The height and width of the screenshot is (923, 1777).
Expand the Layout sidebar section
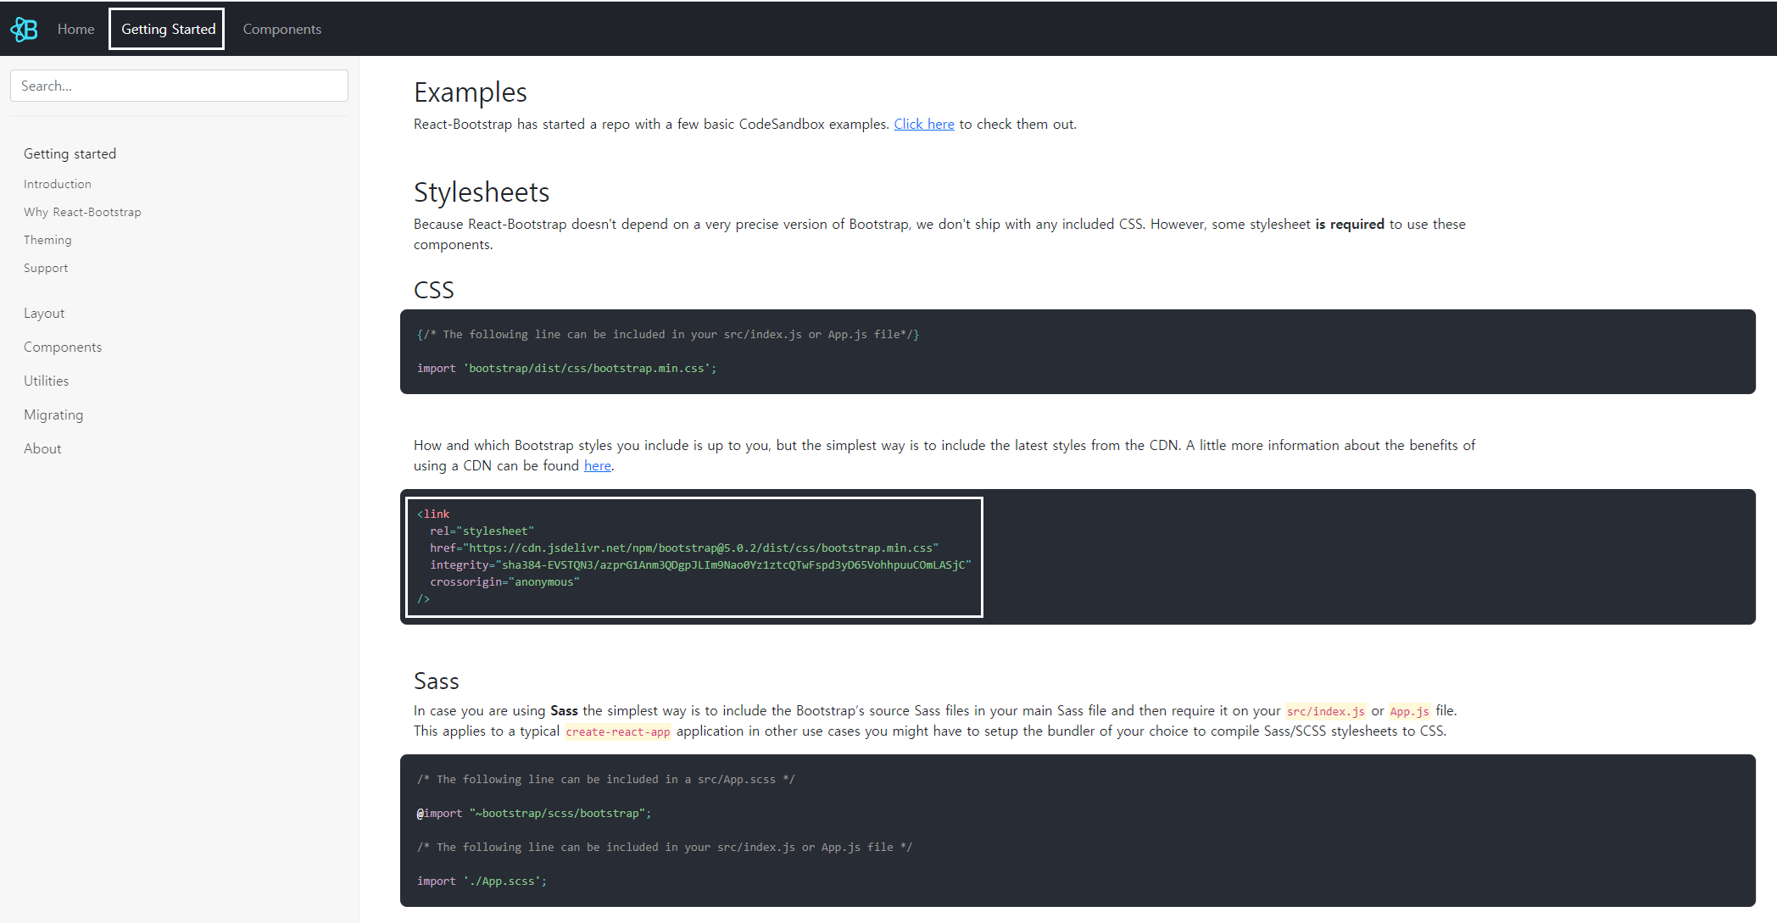[x=44, y=313]
